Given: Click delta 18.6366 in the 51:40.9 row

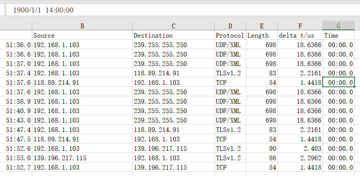Looking at the screenshot, I should [300, 111].
